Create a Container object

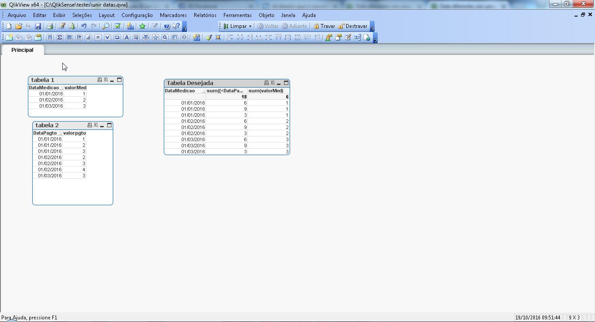[x=175, y=37]
